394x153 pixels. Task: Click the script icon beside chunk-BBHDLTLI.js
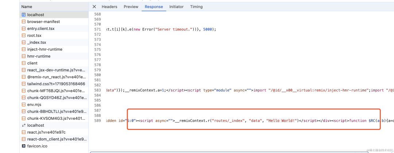click(24, 111)
